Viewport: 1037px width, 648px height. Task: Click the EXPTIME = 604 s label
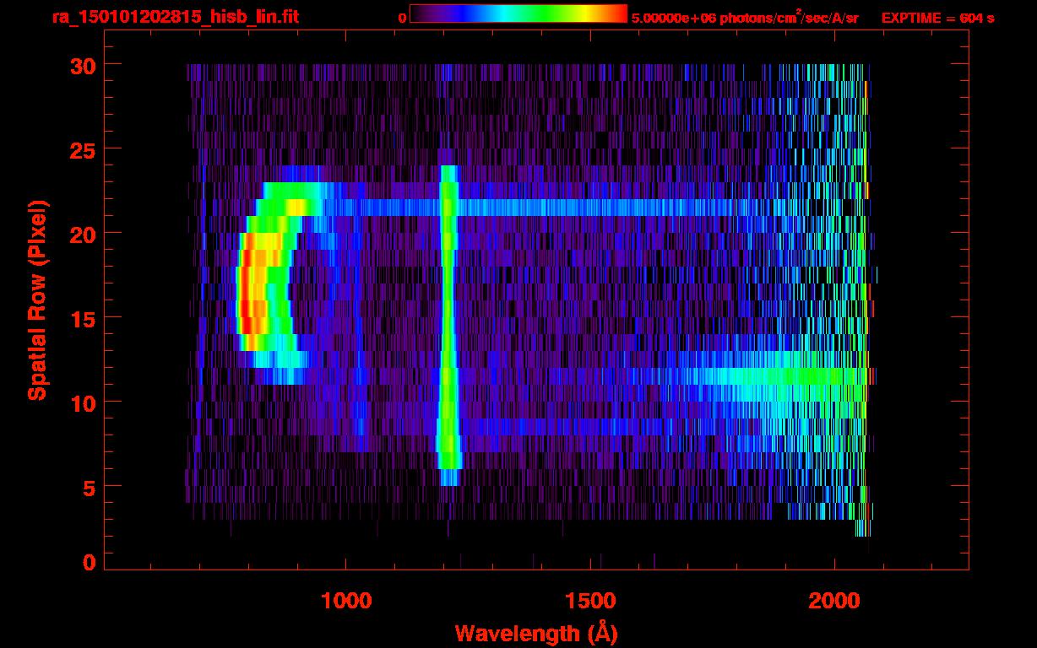(937, 18)
